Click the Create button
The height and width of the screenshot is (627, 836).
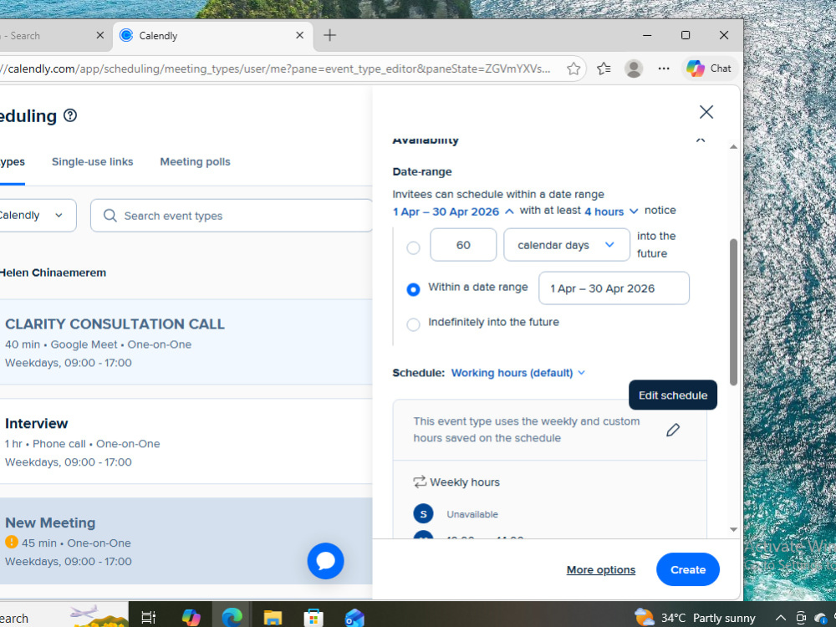(x=688, y=569)
